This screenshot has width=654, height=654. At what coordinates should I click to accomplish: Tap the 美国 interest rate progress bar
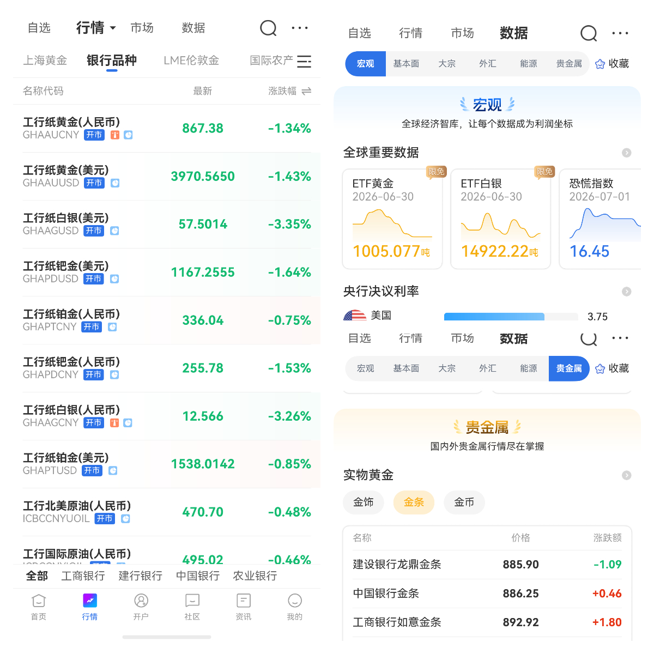click(511, 317)
